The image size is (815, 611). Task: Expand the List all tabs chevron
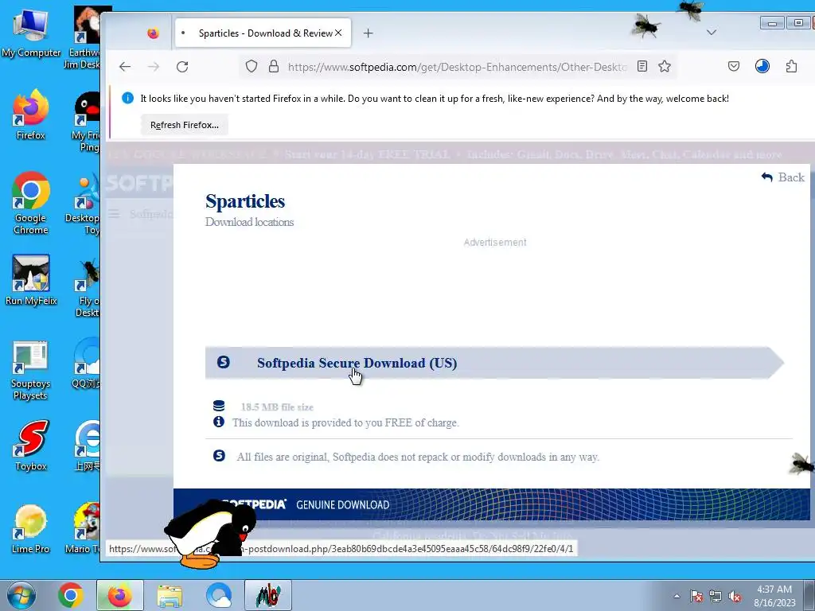tap(712, 32)
